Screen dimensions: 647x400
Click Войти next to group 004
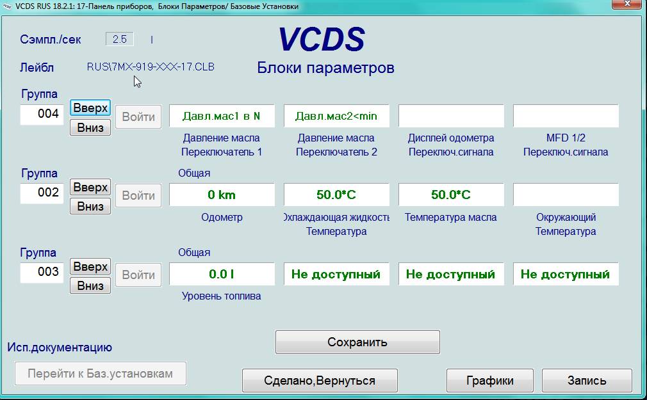[138, 117]
